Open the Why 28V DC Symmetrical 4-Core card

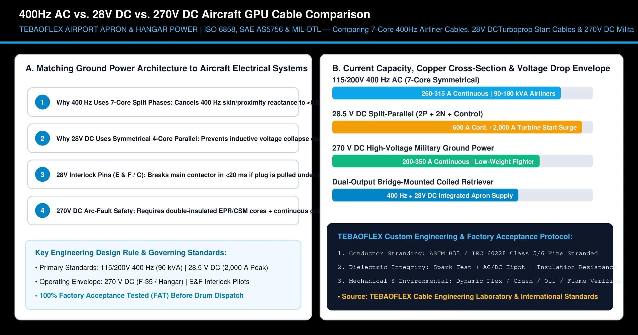click(163, 138)
